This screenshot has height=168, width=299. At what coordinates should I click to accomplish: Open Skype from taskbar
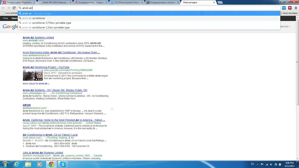(63, 164)
